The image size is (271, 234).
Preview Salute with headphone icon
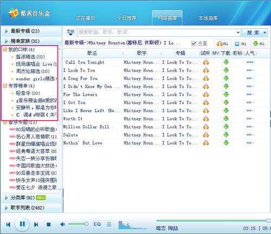[x=206, y=135]
